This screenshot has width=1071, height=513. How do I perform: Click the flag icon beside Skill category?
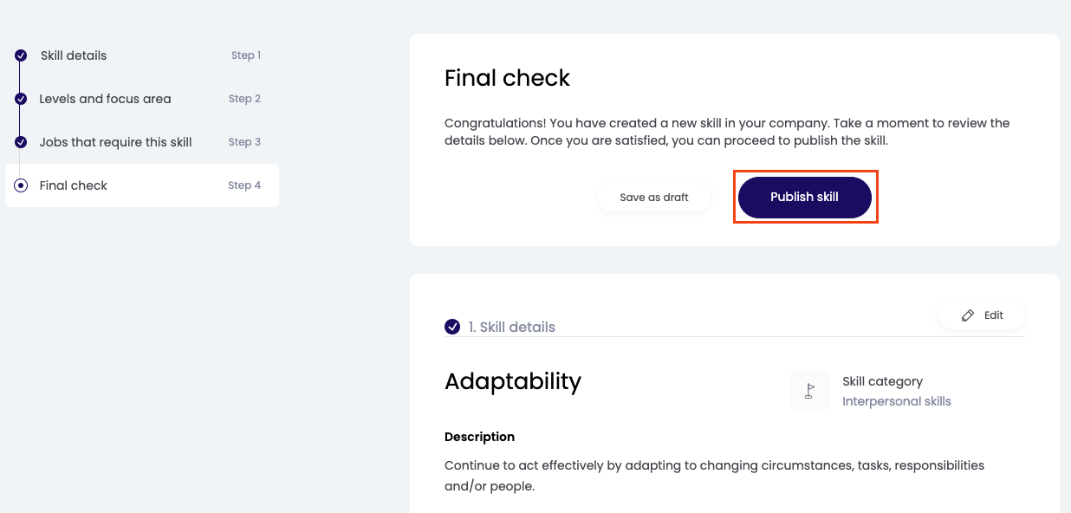[810, 391]
